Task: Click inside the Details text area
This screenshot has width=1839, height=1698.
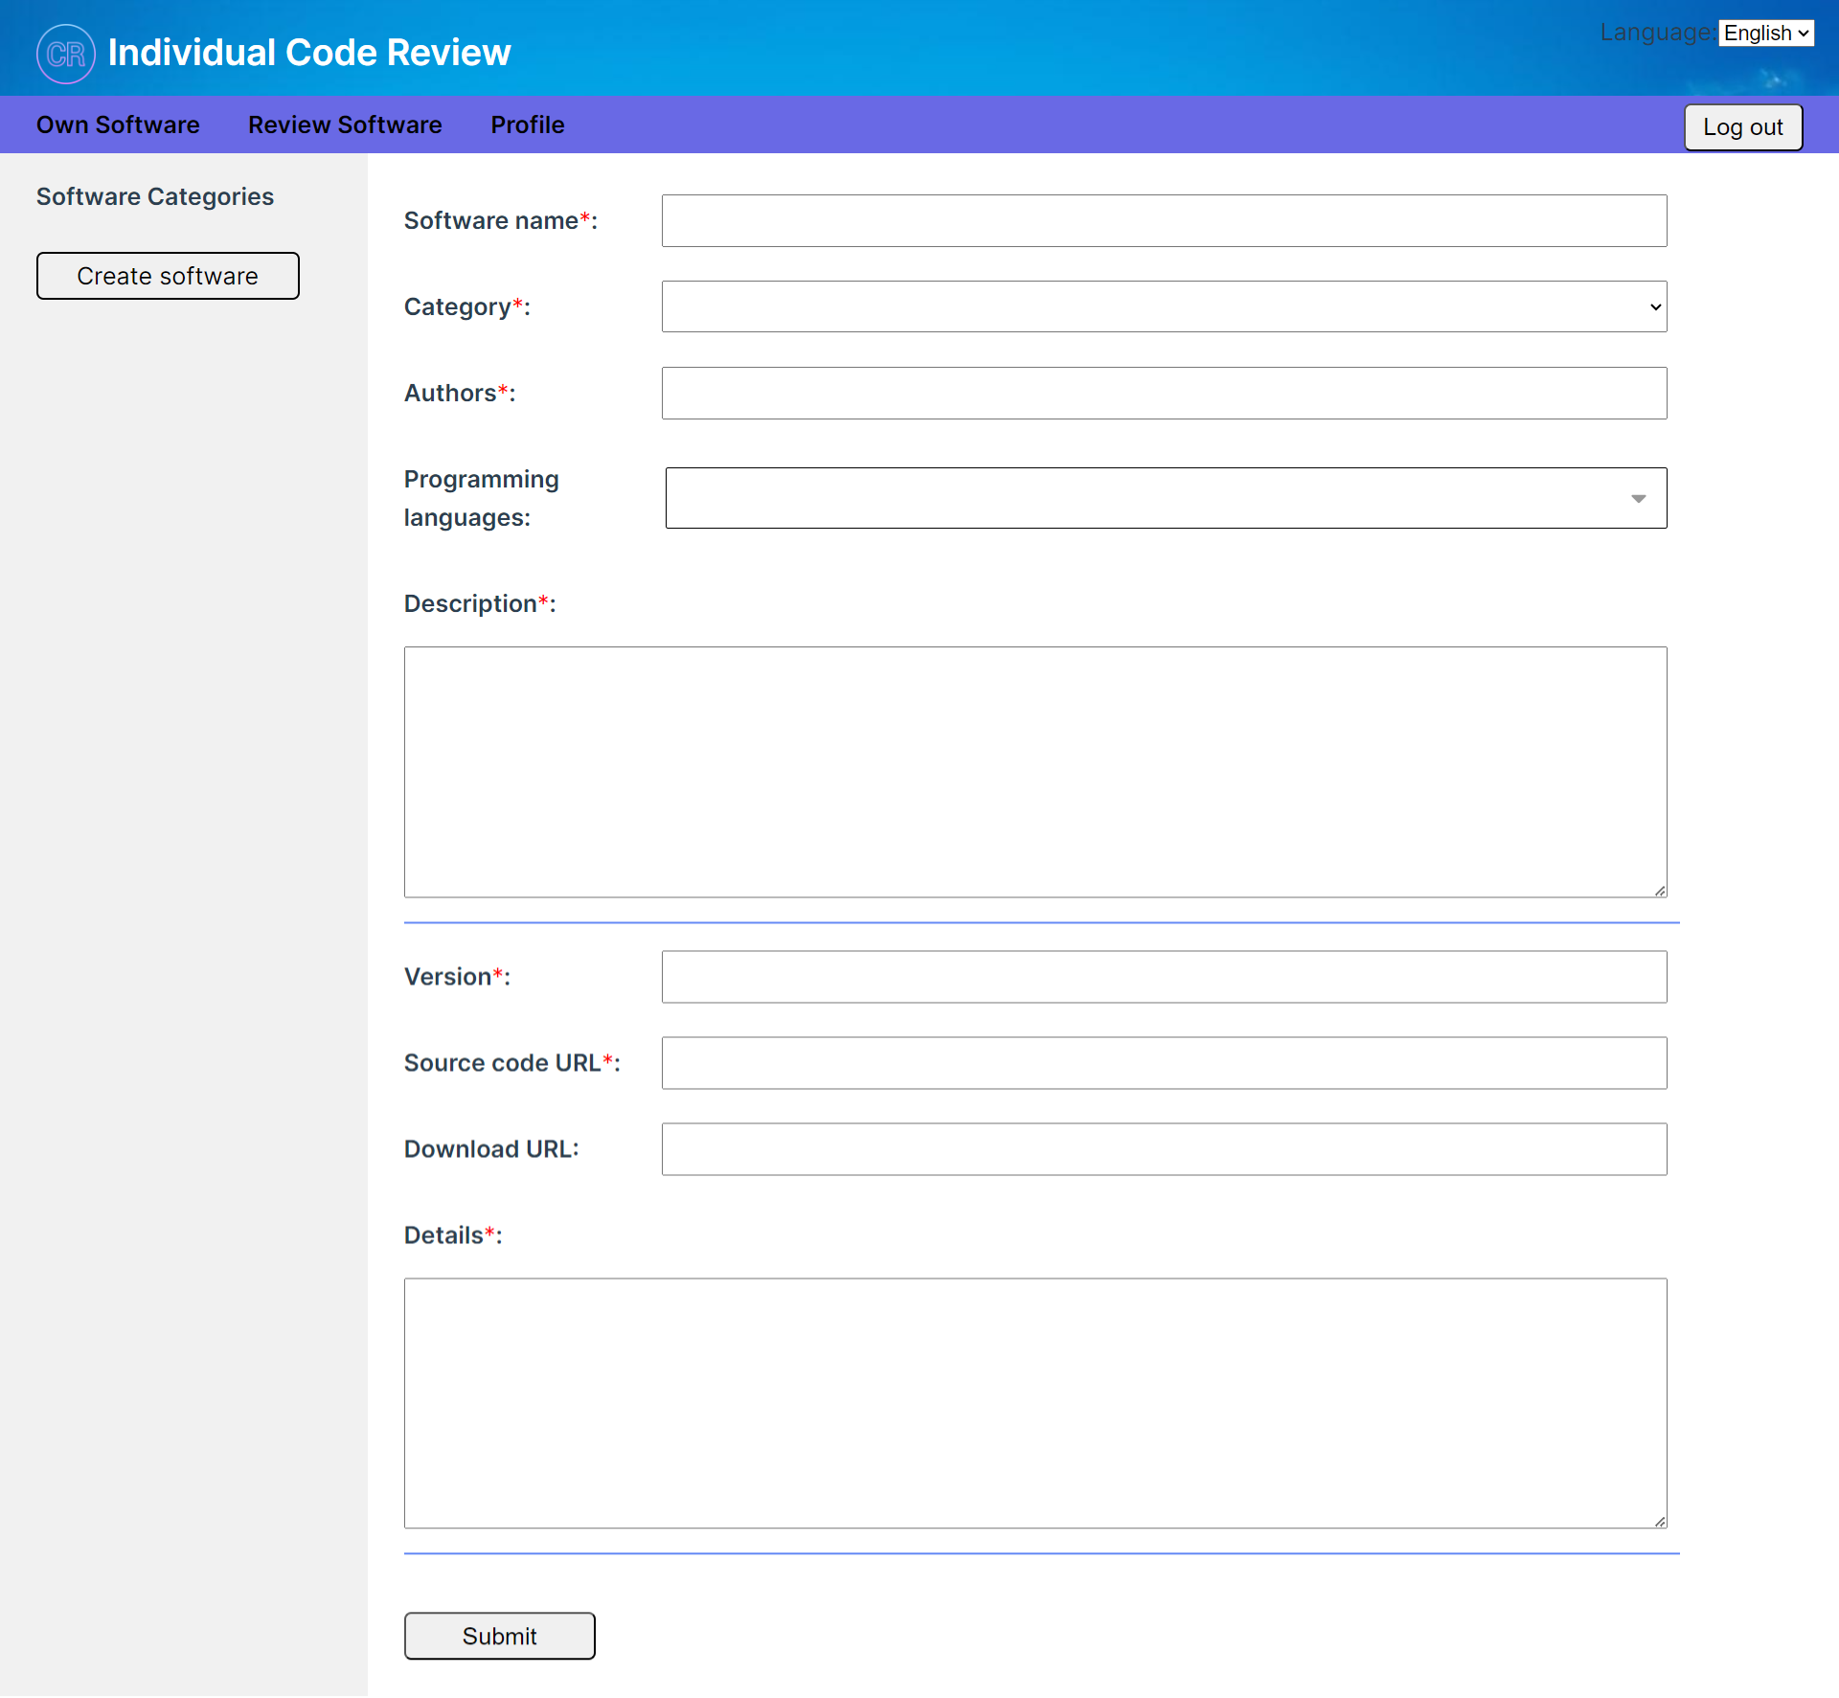Action: pyautogui.click(x=1035, y=1403)
